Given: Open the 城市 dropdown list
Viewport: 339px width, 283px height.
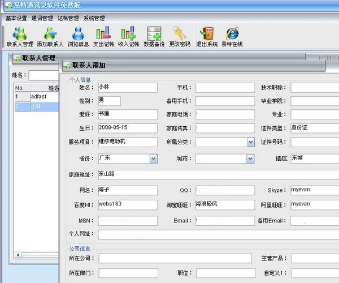Looking at the screenshot, I should pyautogui.click(x=250, y=159).
